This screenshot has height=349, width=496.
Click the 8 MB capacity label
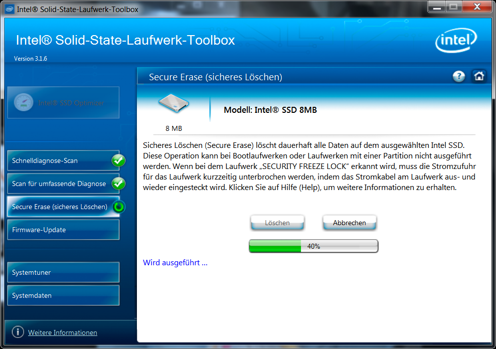click(x=174, y=128)
